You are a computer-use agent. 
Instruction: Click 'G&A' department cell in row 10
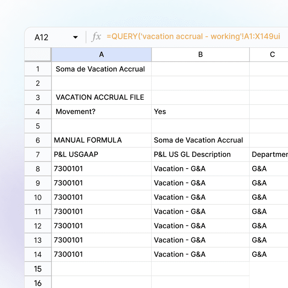[x=269, y=197]
